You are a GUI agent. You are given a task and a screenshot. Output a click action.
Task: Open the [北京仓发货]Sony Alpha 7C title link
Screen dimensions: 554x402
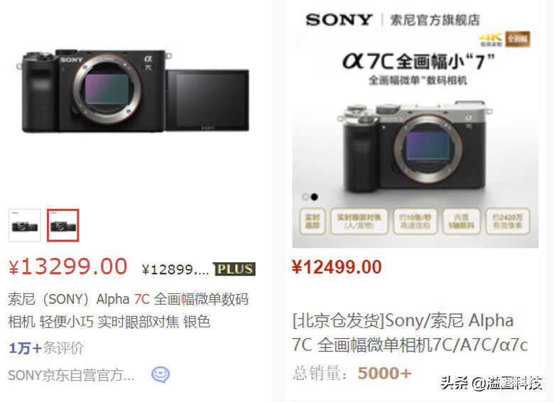pyautogui.click(x=410, y=333)
